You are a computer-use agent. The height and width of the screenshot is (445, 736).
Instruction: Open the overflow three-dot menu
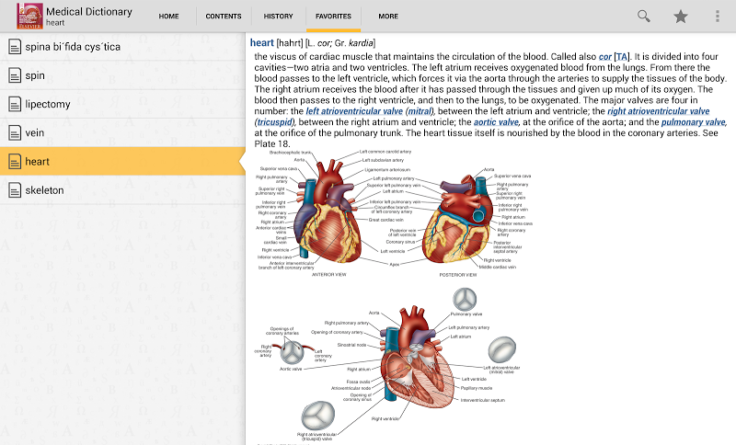(x=718, y=16)
